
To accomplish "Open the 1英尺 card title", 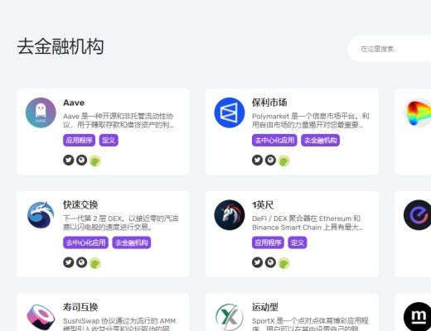I will (x=263, y=204).
